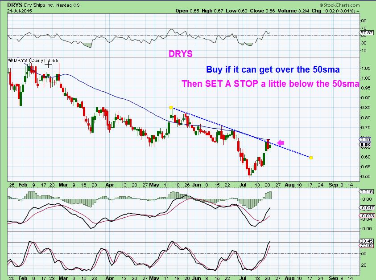Select the yellow trendline end marker near Aug 17

pos(311,158)
